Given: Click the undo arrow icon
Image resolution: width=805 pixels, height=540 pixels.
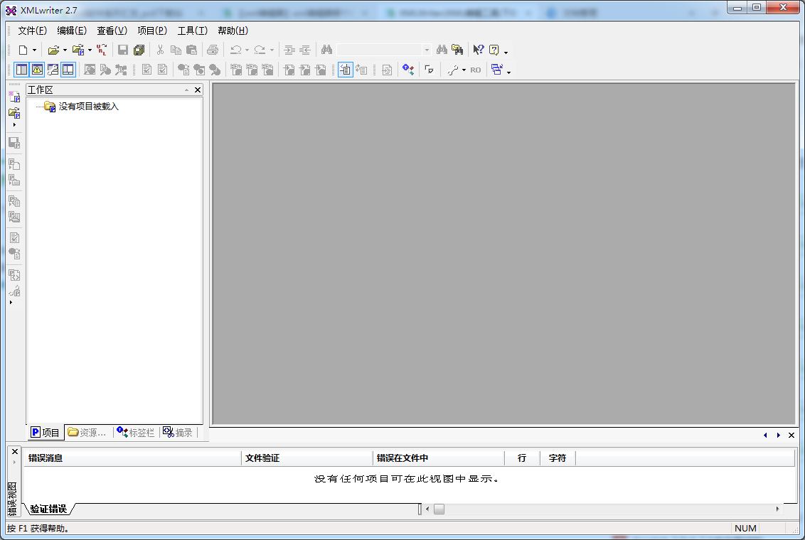Looking at the screenshot, I should (x=235, y=50).
